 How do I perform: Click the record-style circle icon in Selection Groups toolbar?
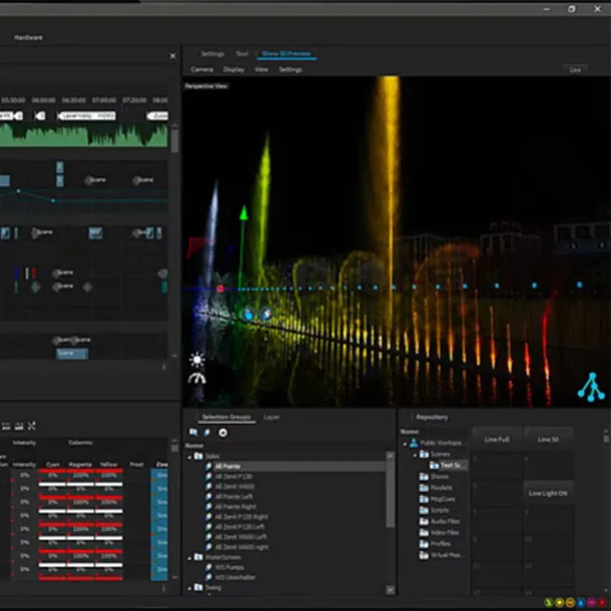[x=224, y=433]
